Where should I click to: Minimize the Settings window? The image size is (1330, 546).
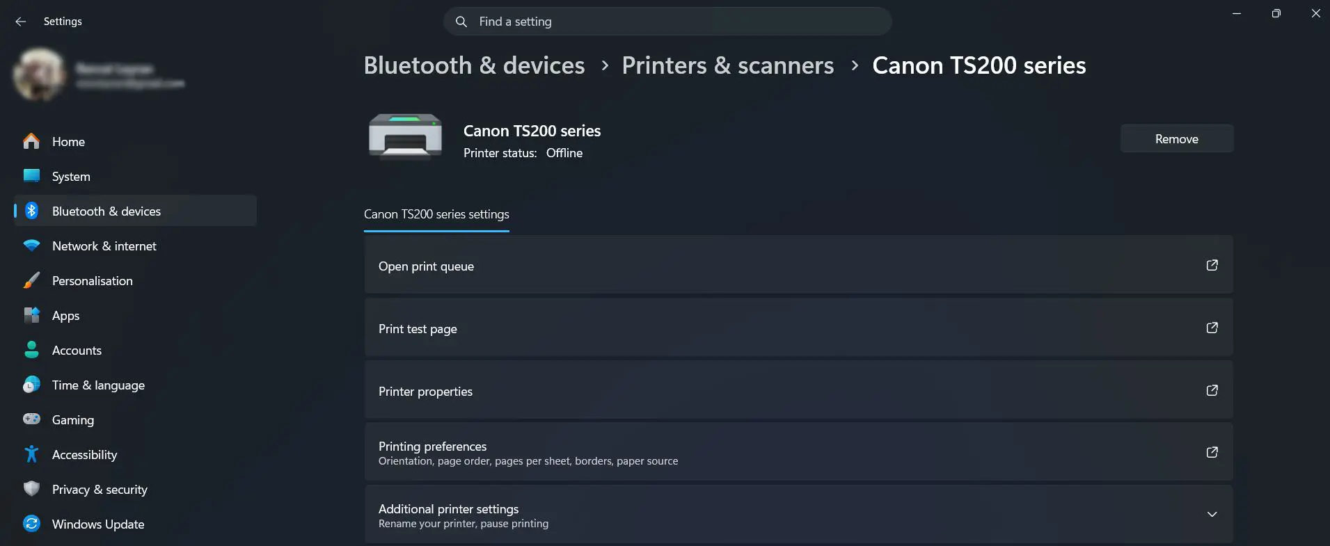point(1237,13)
